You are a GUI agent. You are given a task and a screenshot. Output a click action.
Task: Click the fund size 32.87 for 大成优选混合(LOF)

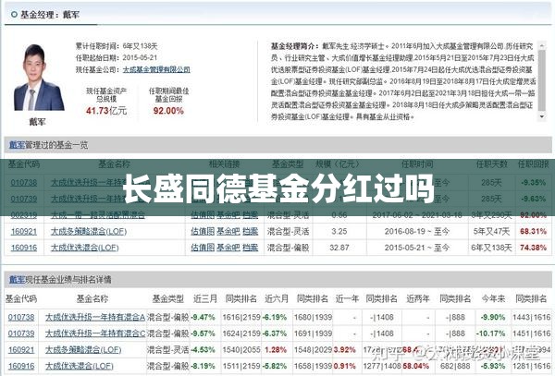[x=339, y=248]
